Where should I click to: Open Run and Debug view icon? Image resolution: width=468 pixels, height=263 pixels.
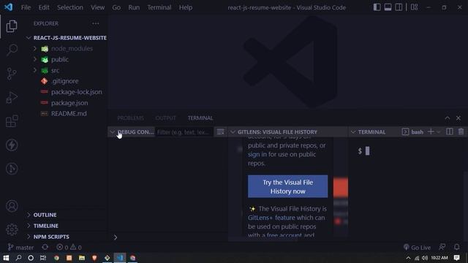[x=12, y=97]
